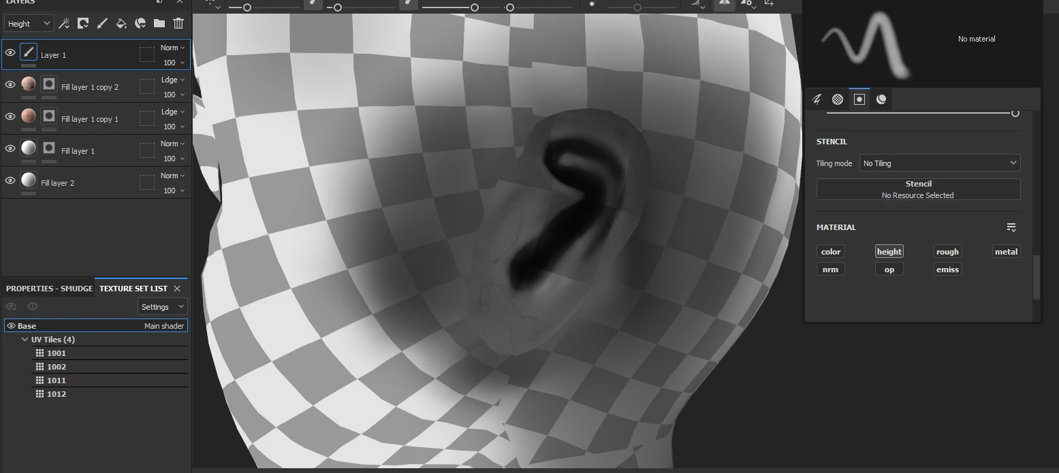Click the add mask icon in Layers toolbar

click(83, 23)
